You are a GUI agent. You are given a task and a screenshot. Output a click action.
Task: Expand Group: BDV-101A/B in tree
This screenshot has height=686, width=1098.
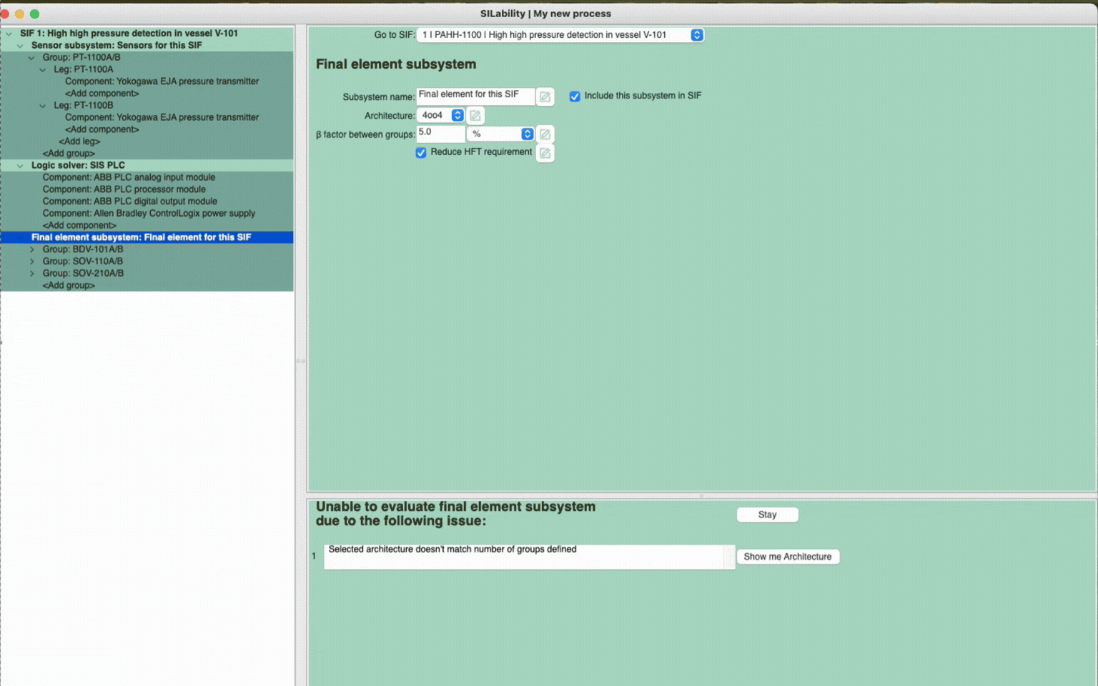32,249
